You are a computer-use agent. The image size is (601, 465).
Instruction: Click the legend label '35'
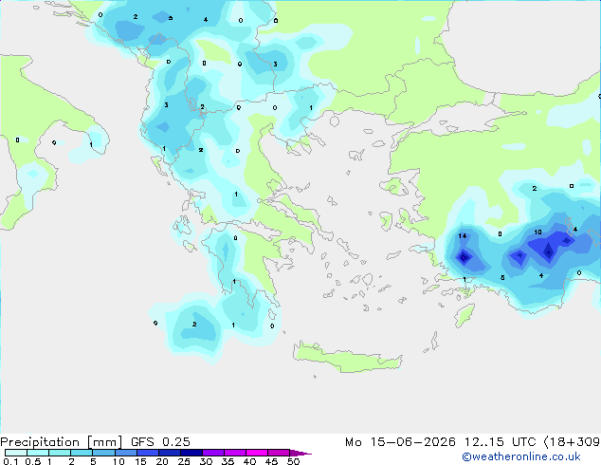pyautogui.click(x=228, y=461)
